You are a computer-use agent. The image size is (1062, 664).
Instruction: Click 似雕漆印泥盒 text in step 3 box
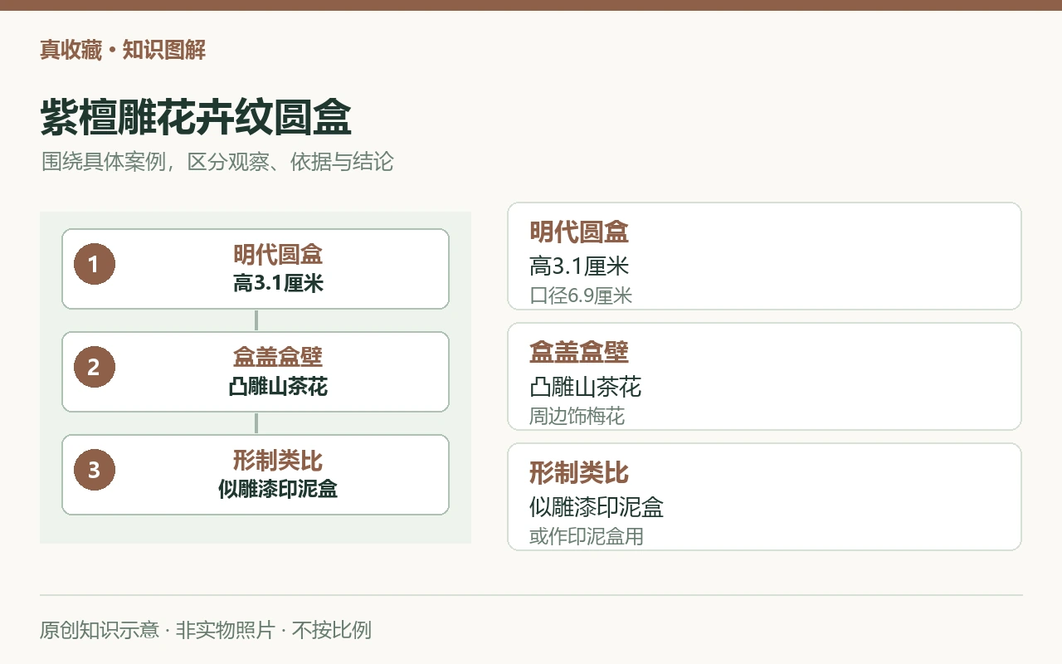[278, 490]
